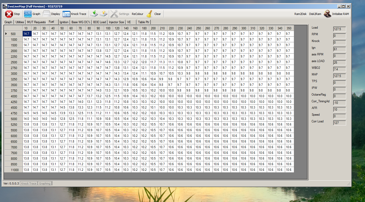The width and height of the screenshot is (365, 202).
Task: Click the Disk2Ram button
Action: coord(315,14)
